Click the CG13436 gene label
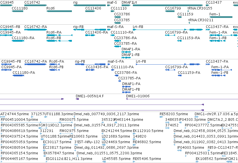Image resolution: width=238 pixels, height=163 pixels. pyautogui.click(x=93, y=8)
